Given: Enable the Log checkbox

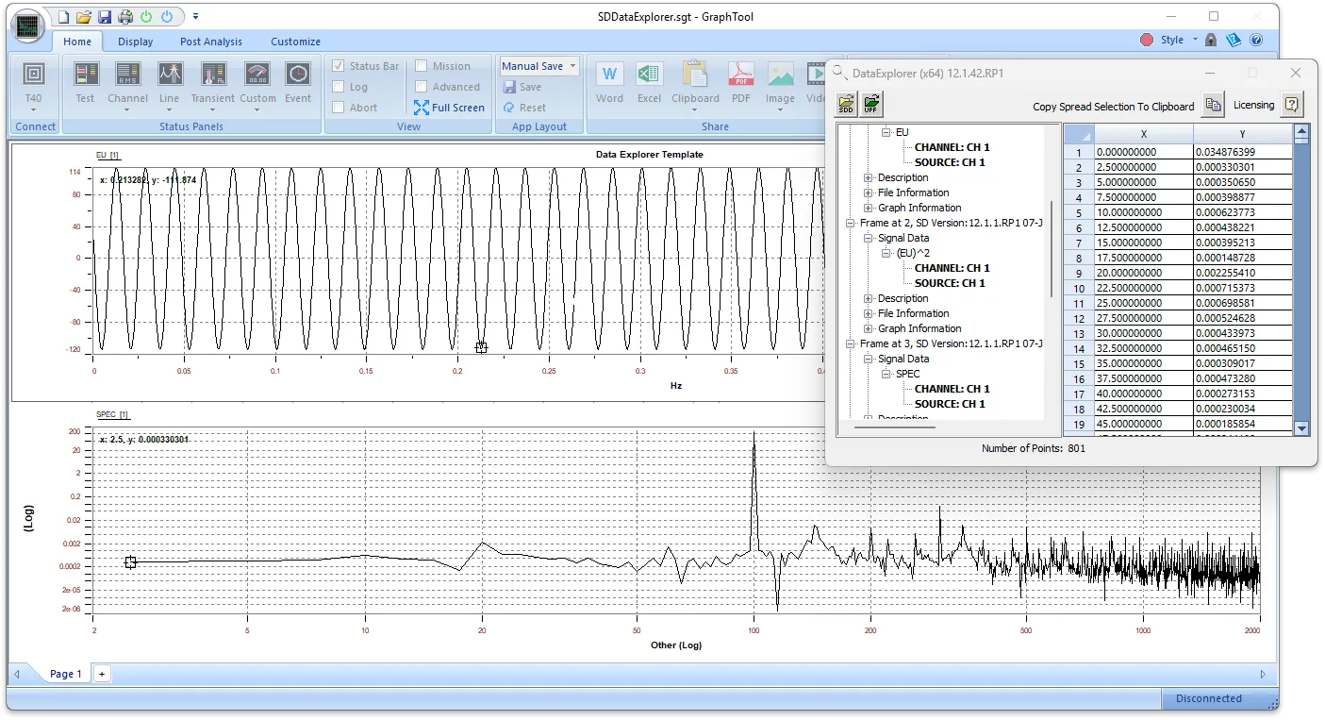Looking at the screenshot, I should 339,87.
